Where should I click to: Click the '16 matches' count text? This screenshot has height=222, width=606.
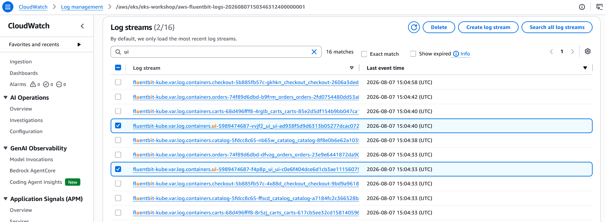(340, 52)
